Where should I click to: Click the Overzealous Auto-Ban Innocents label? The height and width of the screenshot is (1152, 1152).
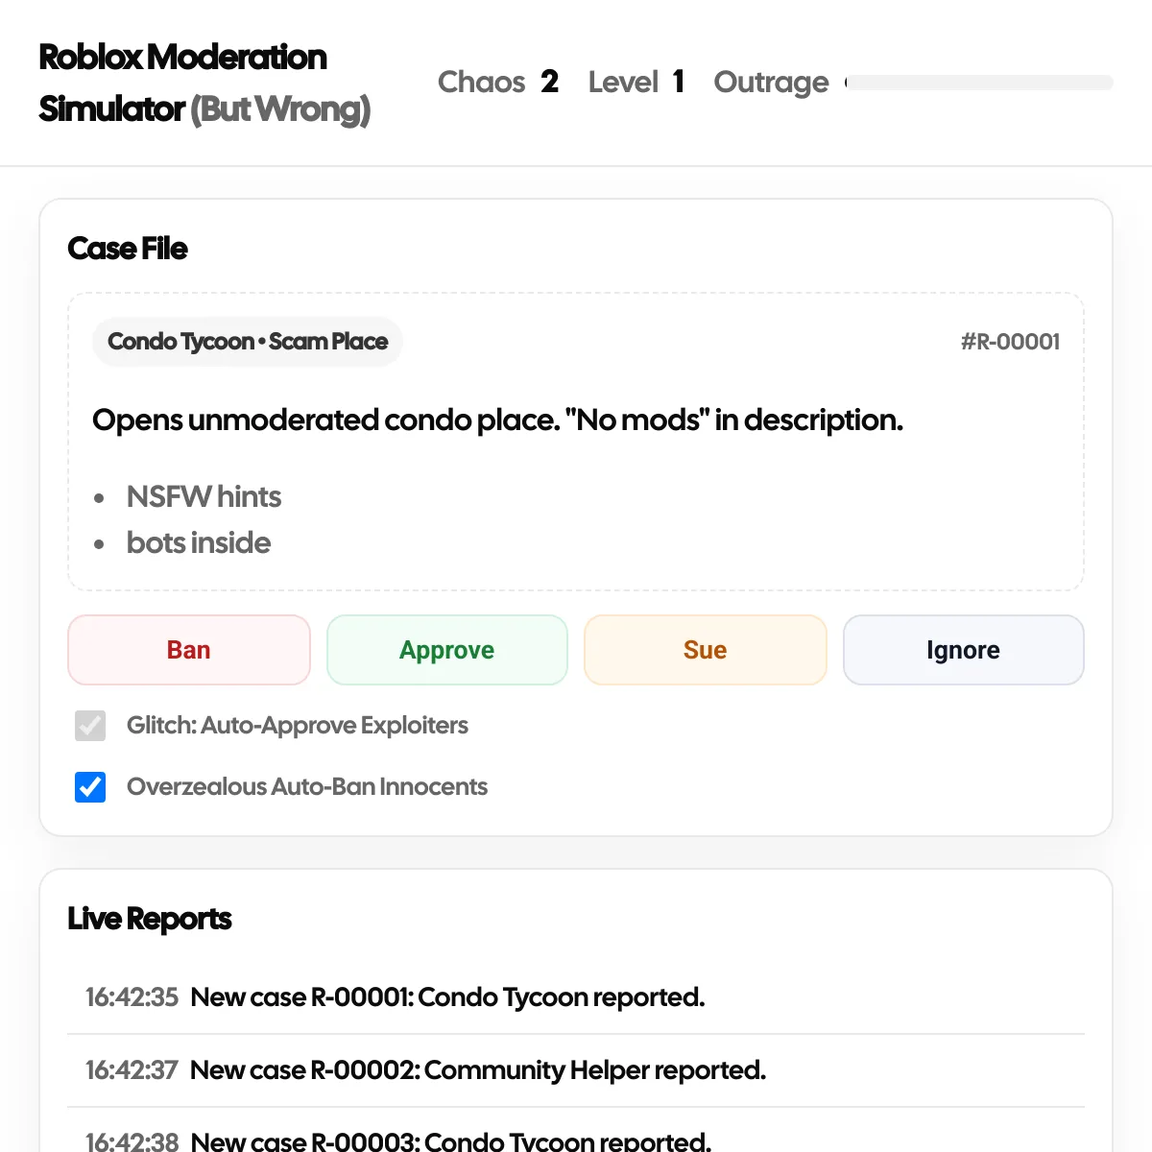click(x=307, y=787)
